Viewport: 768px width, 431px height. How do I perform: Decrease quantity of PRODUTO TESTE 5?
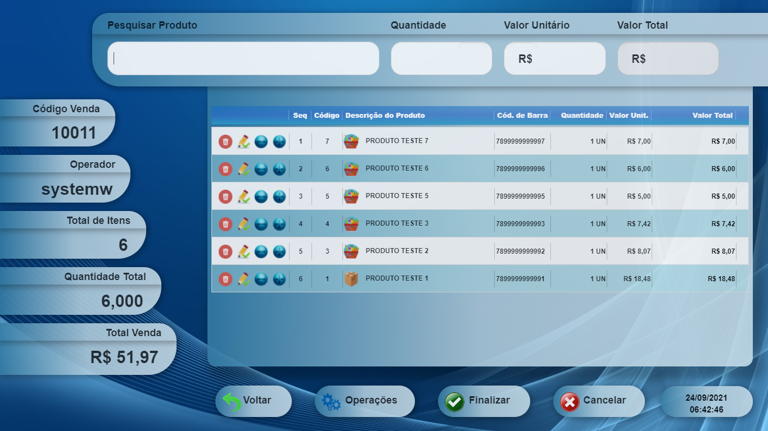tap(261, 196)
